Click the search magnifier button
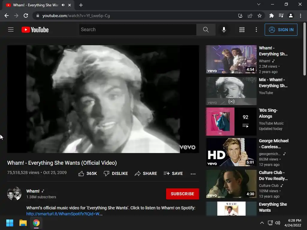This screenshot has height=230, width=307. (206, 30)
